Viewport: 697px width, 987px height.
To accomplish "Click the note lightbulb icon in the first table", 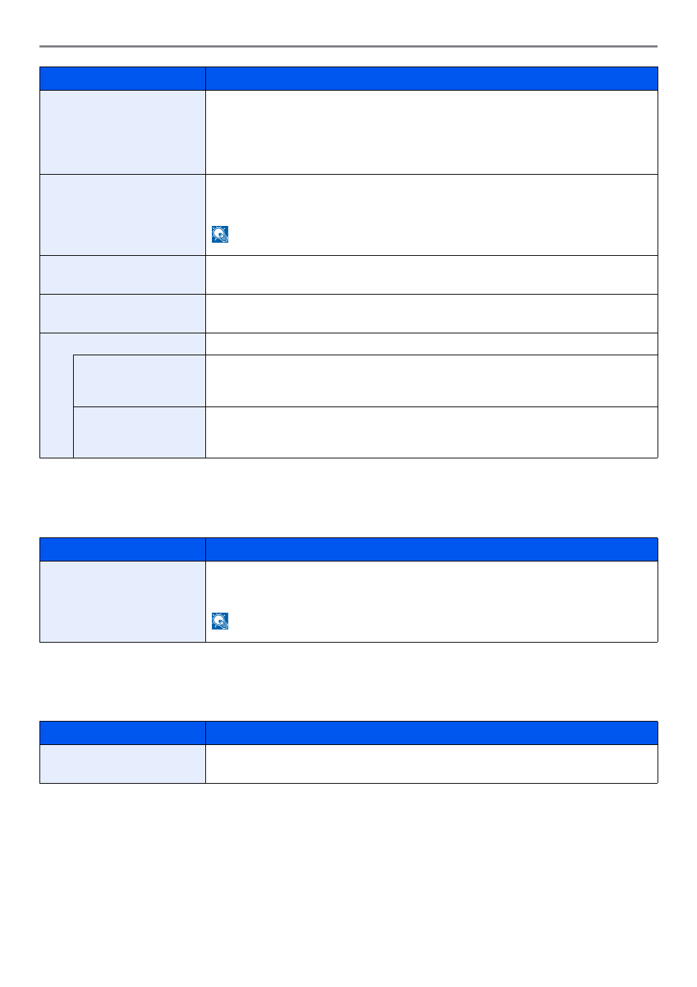I will click(x=220, y=234).
